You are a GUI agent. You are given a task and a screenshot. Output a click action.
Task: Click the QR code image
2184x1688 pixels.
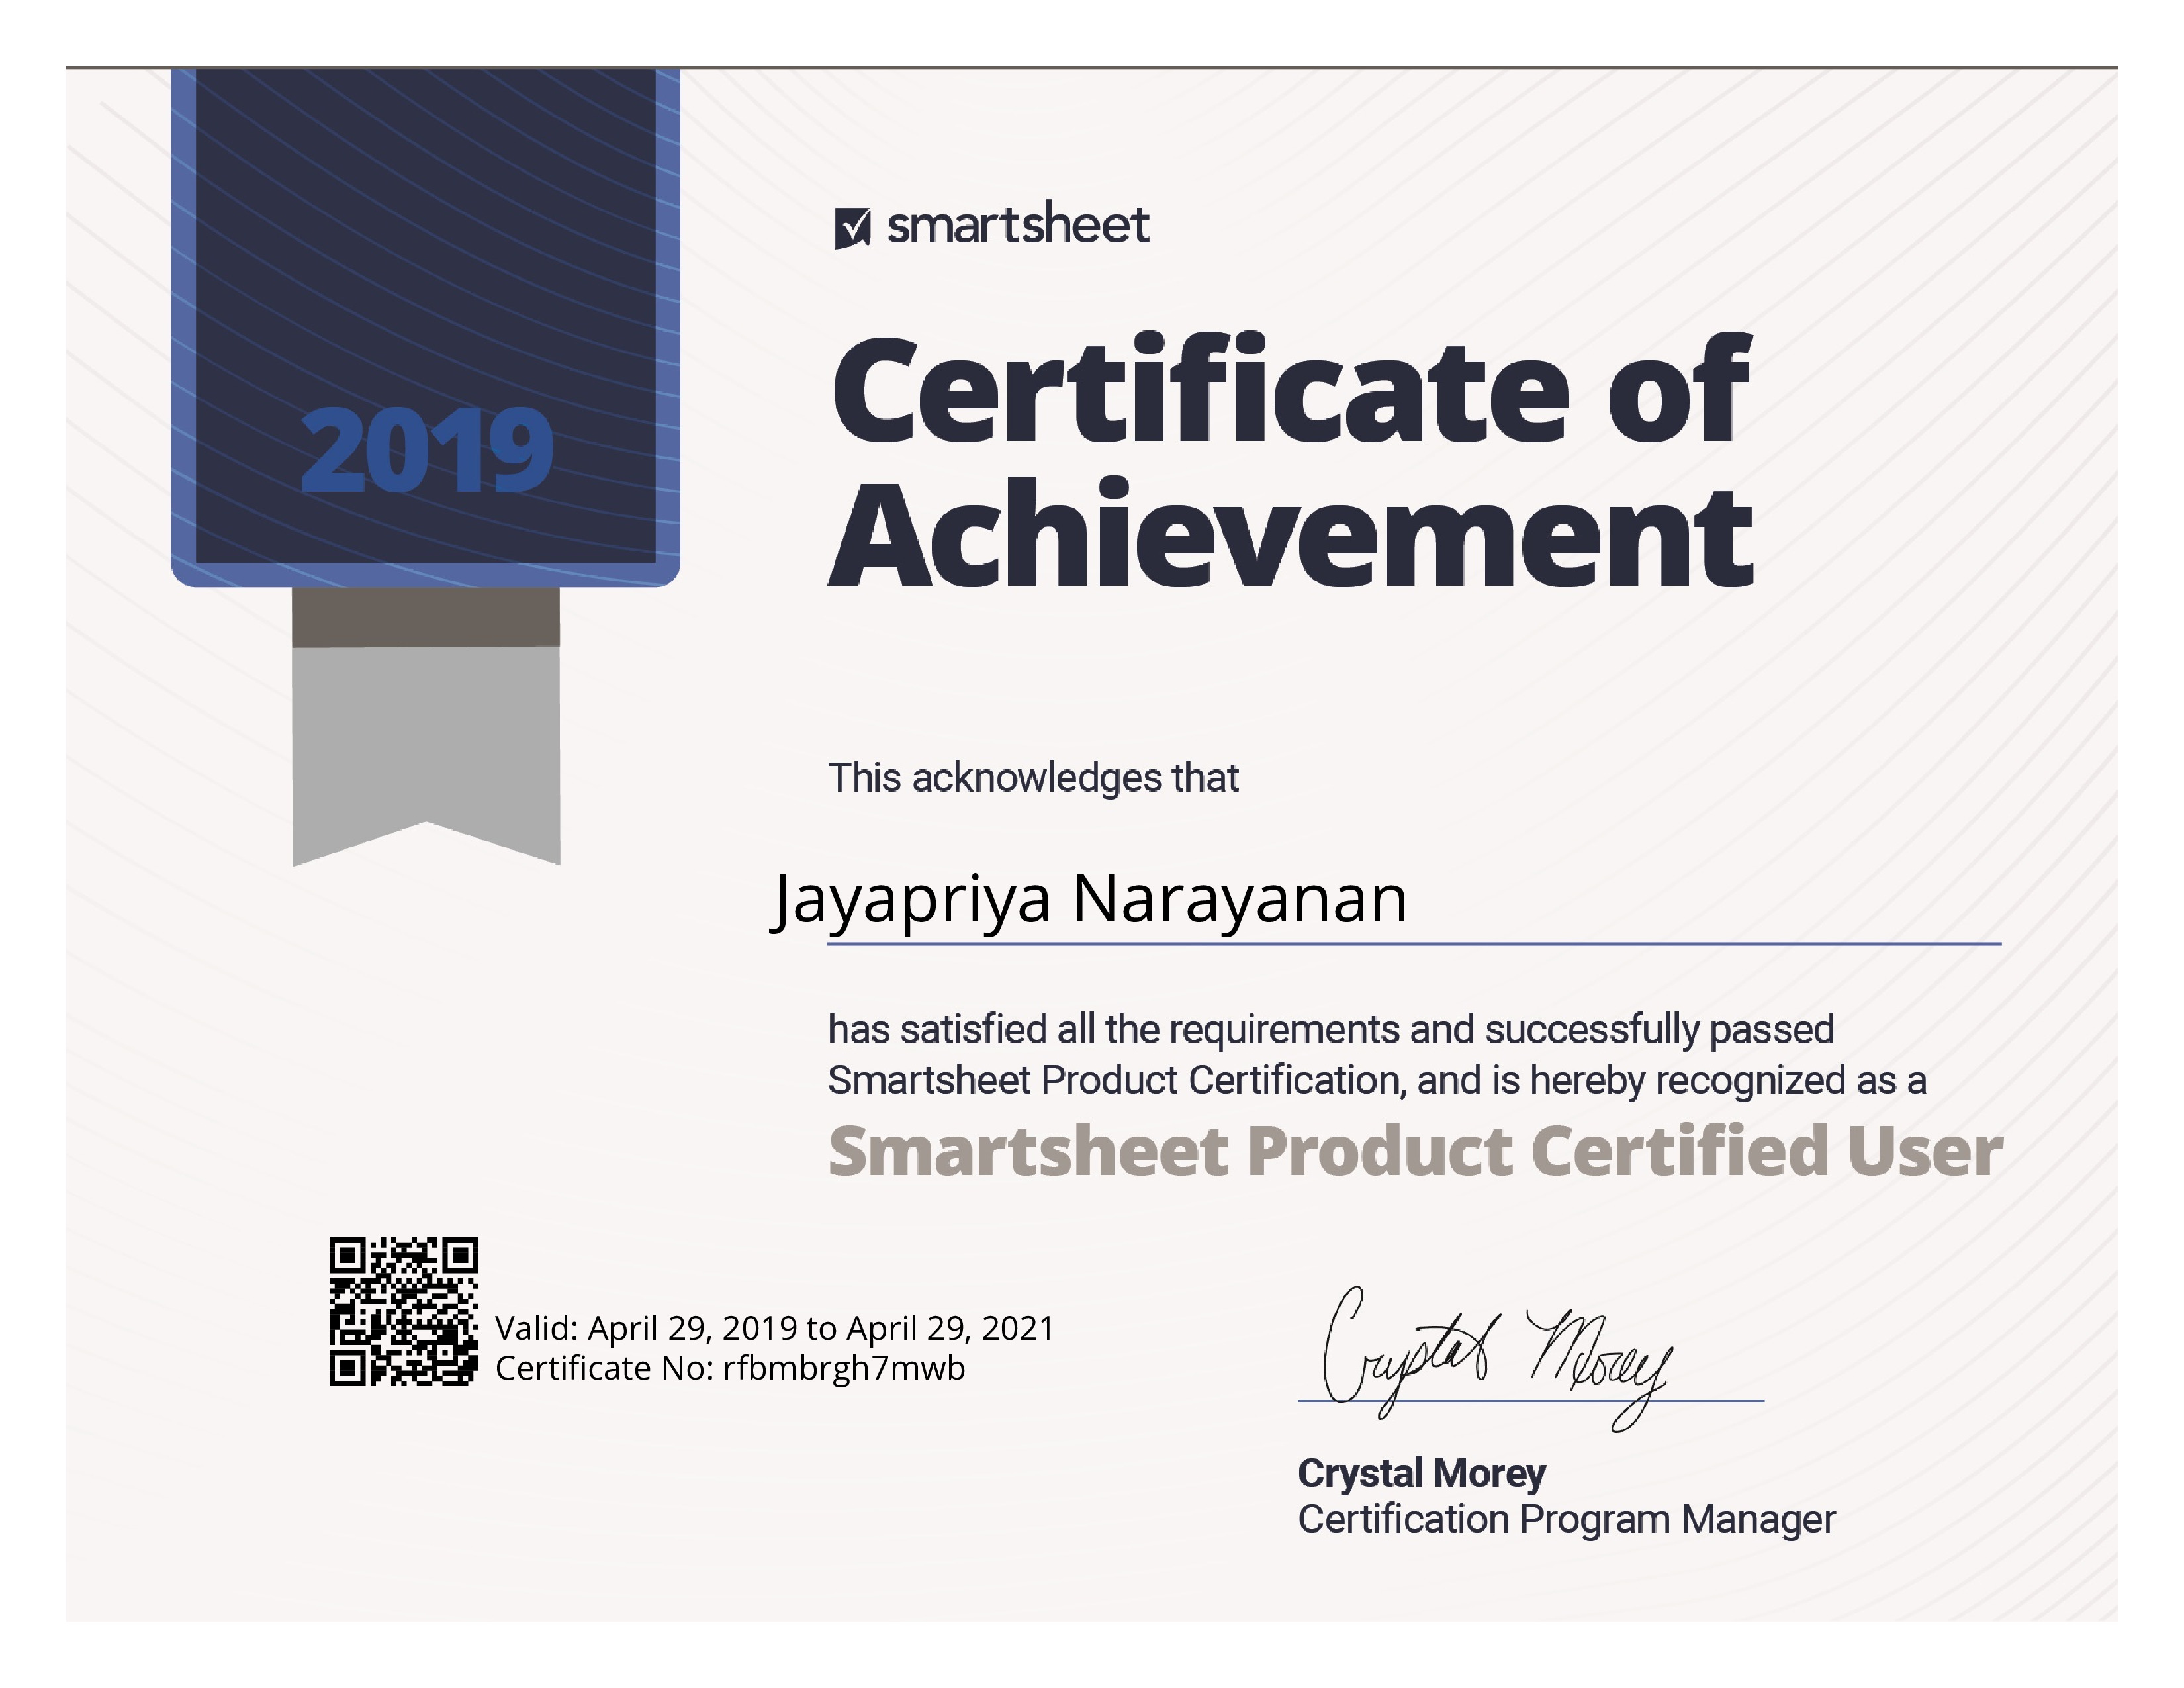(404, 1312)
